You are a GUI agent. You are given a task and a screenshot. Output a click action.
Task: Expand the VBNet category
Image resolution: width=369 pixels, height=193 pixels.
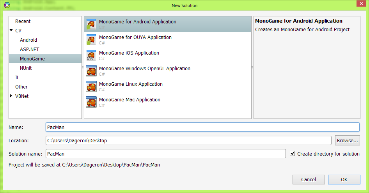tap(11, 96)
